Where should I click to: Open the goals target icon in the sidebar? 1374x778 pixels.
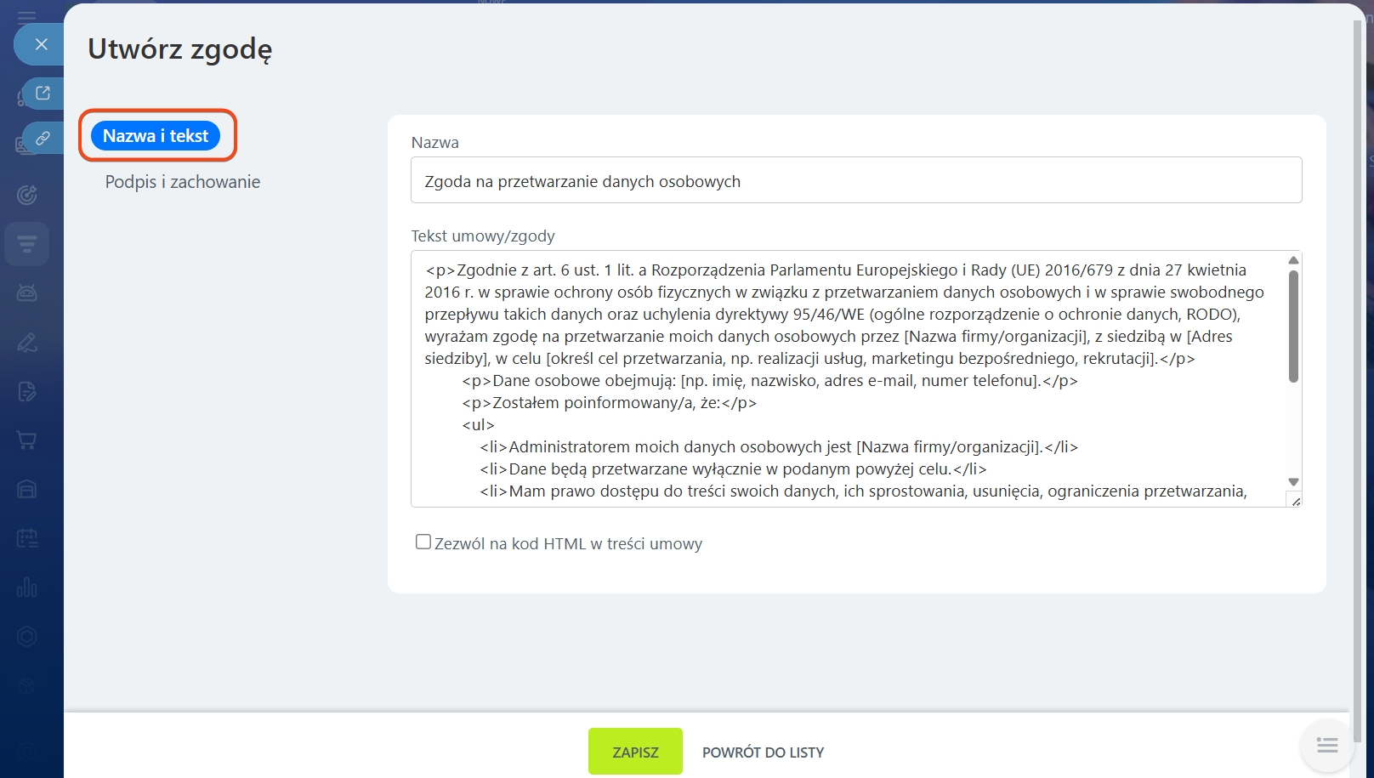pyautogui.click(x=27, y=195)
